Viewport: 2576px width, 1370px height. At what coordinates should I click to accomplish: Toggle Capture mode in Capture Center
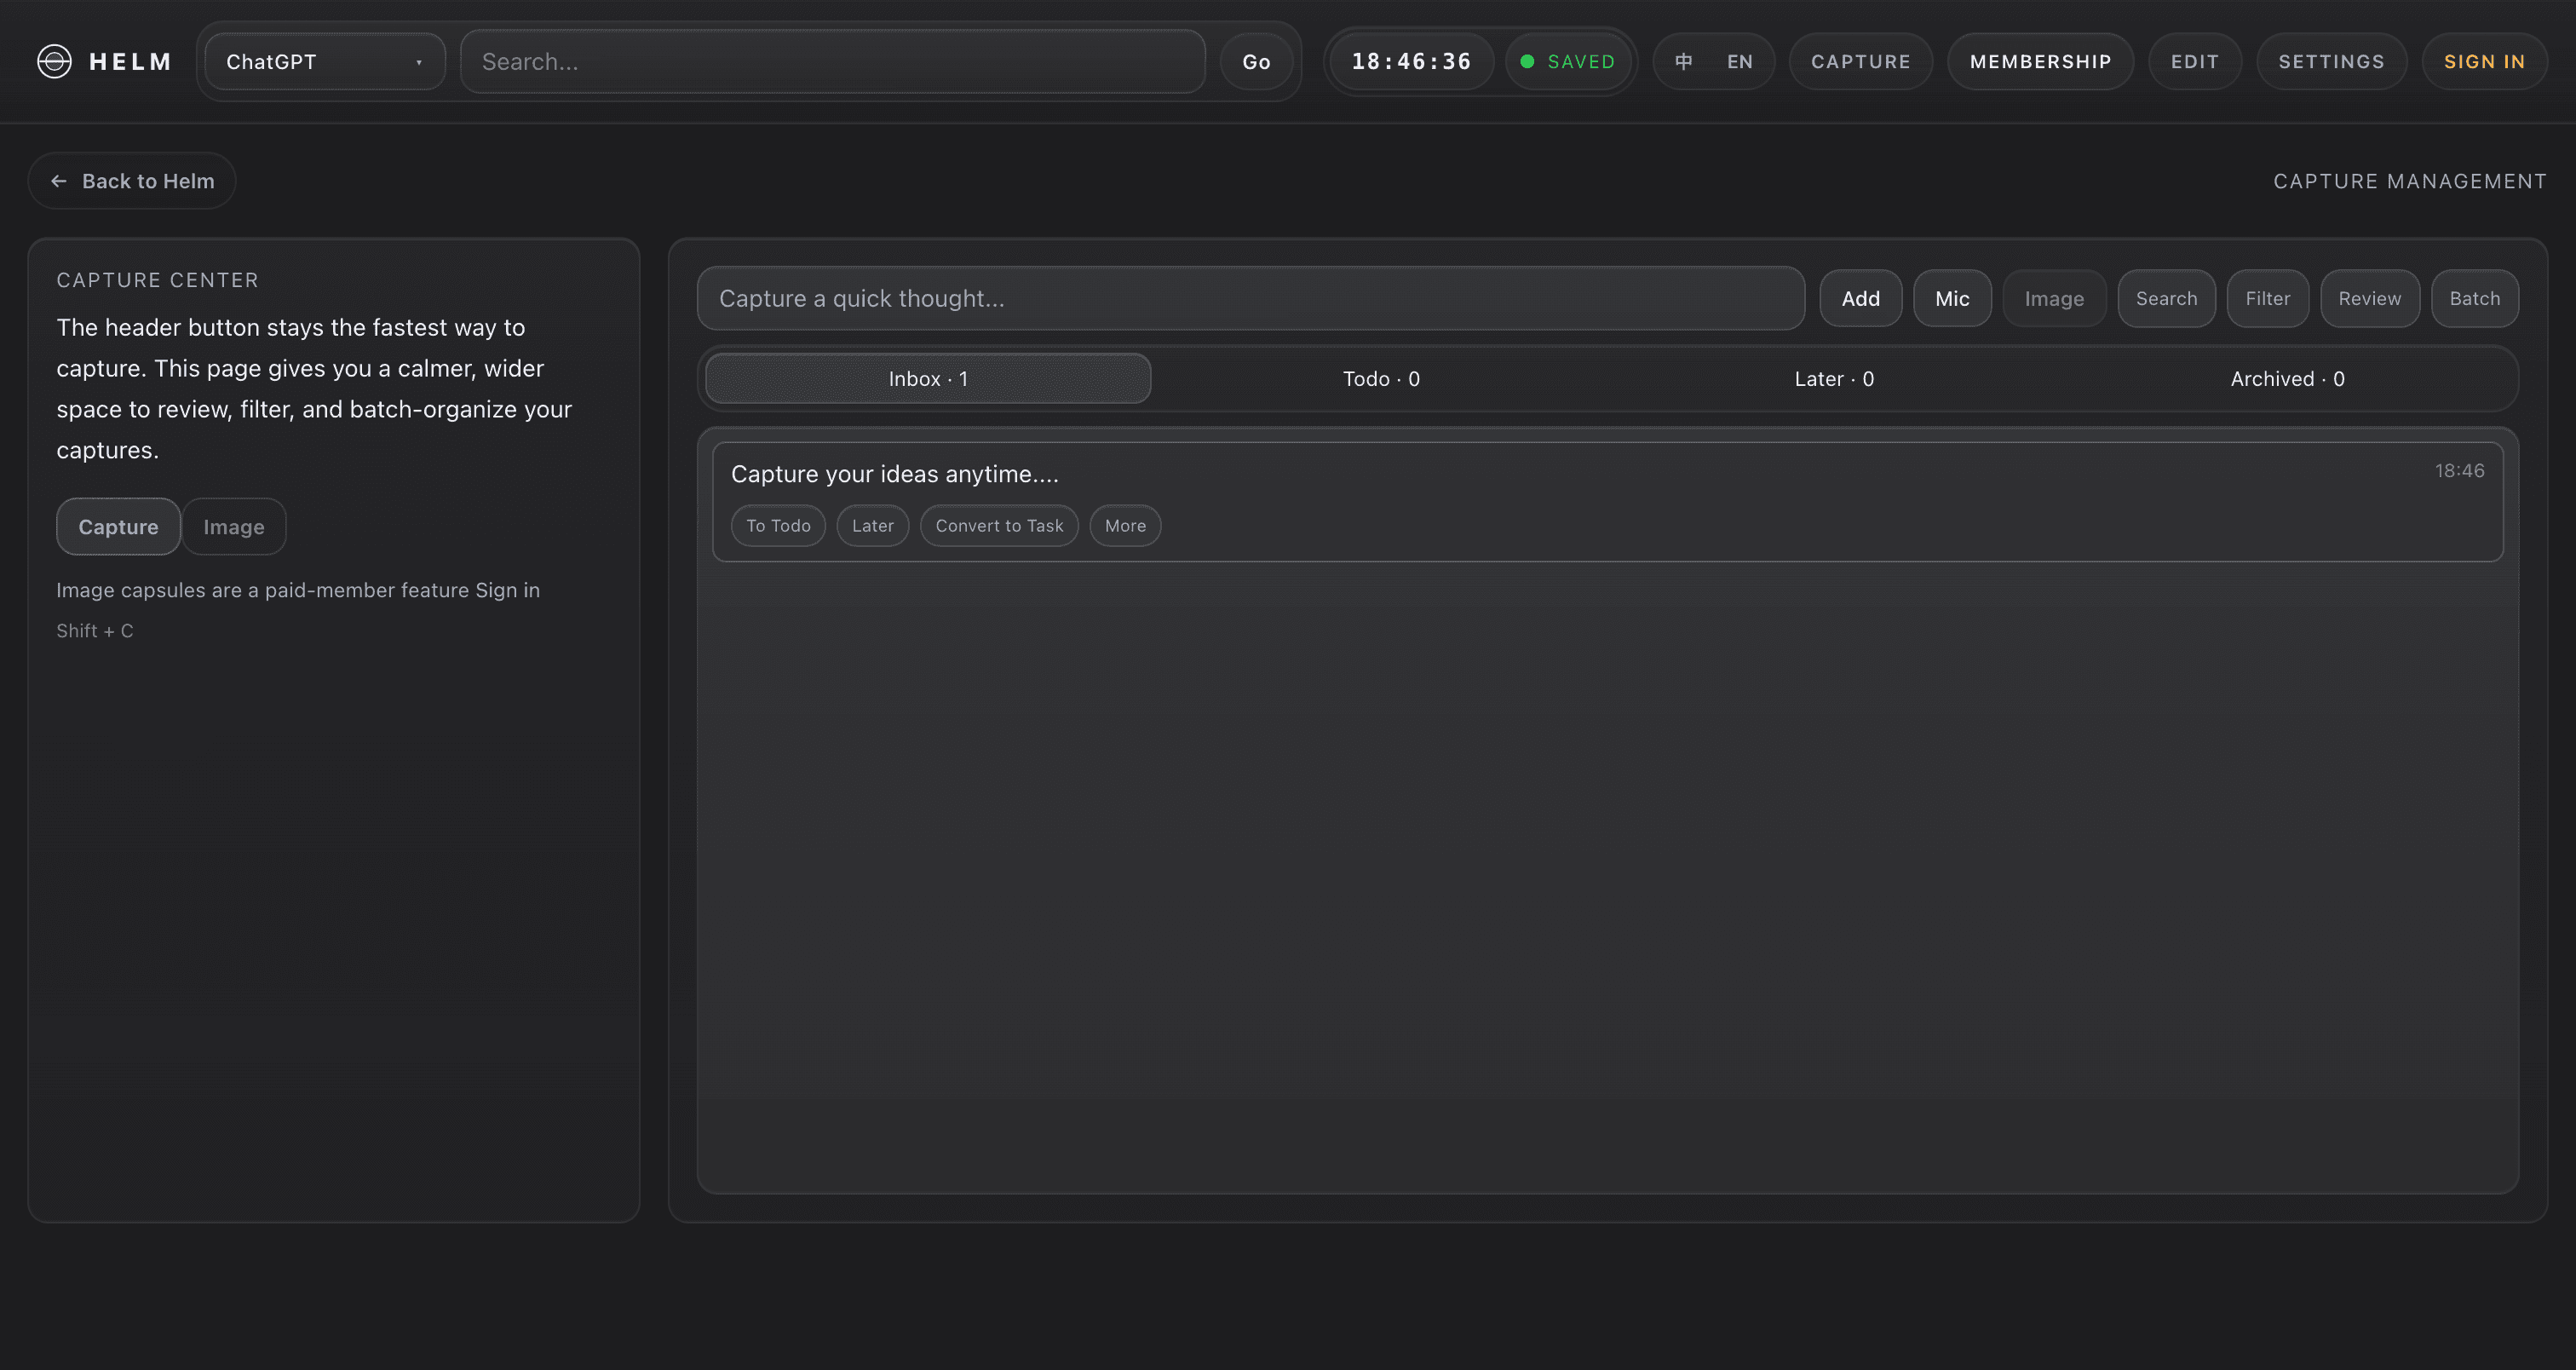pyautogui.click(x=118, y=527)
